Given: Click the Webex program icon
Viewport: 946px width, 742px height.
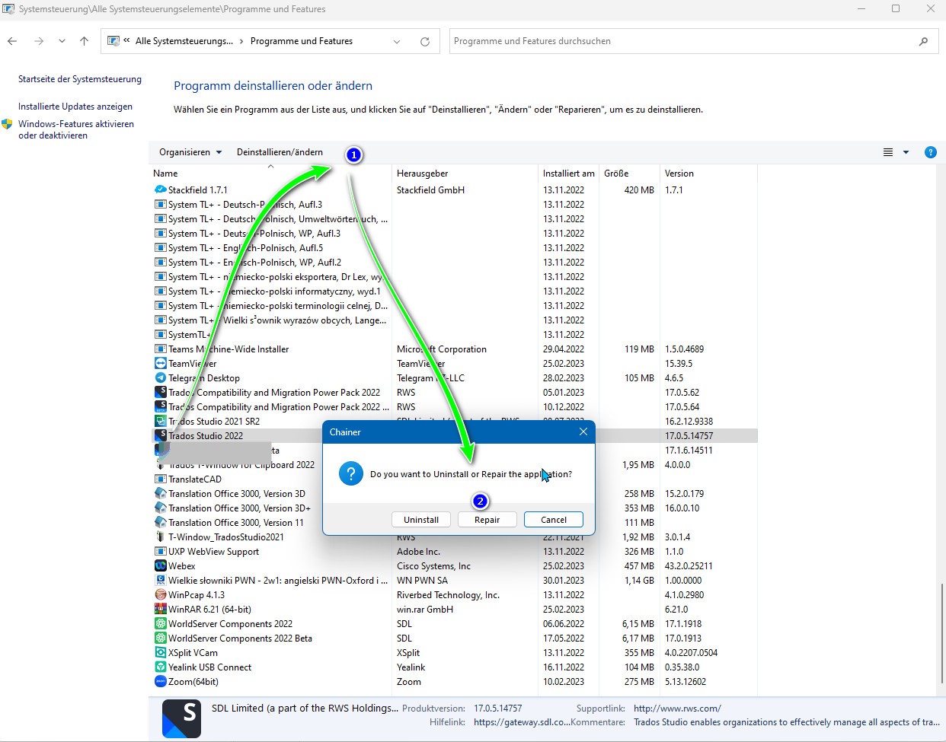Looking at the screenshot, I should coord(160,566).
